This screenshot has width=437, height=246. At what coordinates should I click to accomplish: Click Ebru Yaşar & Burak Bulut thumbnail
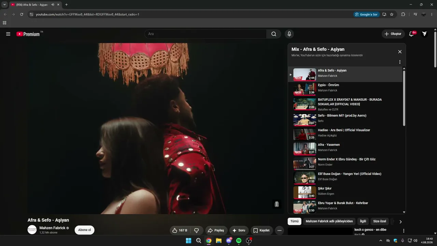305,207
